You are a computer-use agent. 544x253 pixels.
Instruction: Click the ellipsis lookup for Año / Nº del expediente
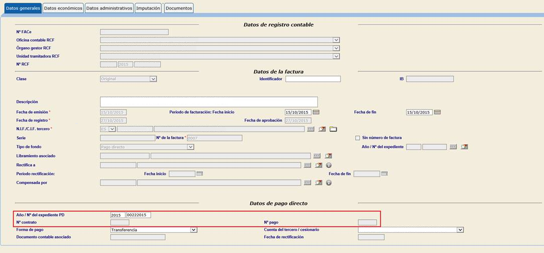(453, 147)
